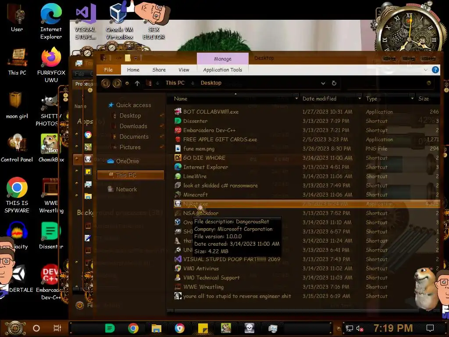The image size is (449, 337).
Task: Toggle the muted volume tray icon
Action: [360, 328]
